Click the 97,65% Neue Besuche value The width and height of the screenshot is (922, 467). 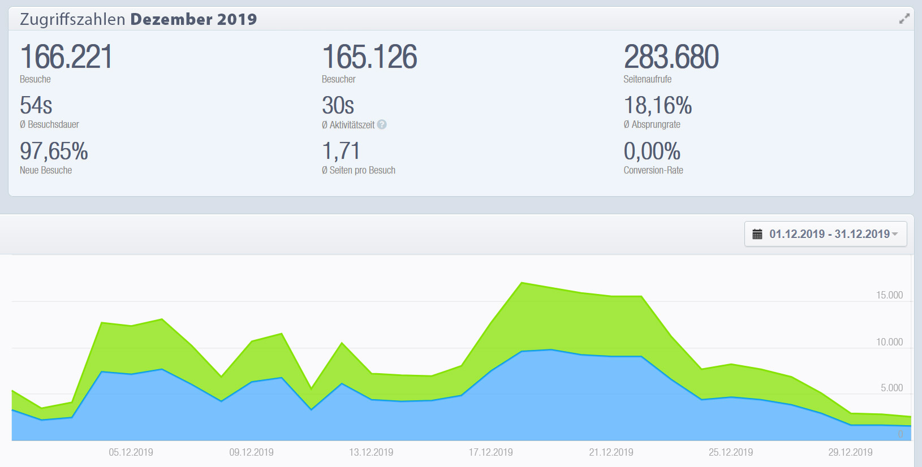[x=54, y=152]
